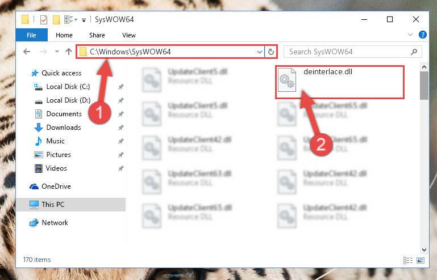Viewport: 437px width, 280px height.
Task: Switch to large thumbnails view icon
Action: tap(421, 261)
